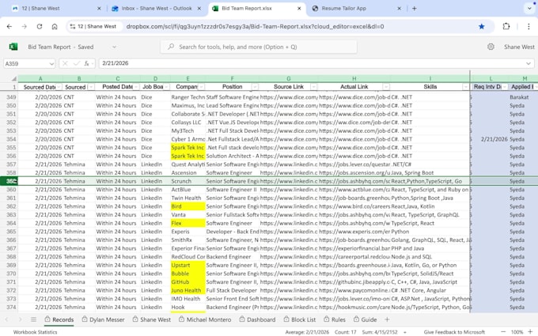Switch to the Dylan Messer sheet tab
This screenshot has height=336, width=538.
point(104,319)
